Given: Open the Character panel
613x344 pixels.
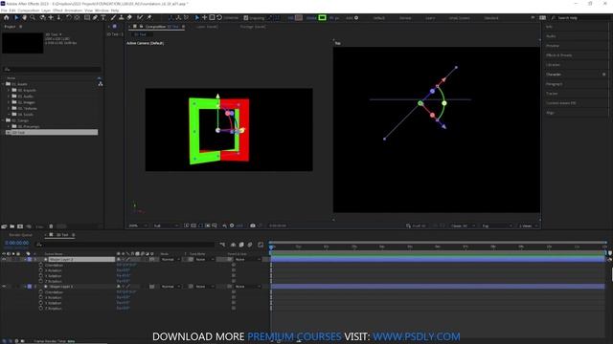Looking at the screenshot, I should click(554, 75).
